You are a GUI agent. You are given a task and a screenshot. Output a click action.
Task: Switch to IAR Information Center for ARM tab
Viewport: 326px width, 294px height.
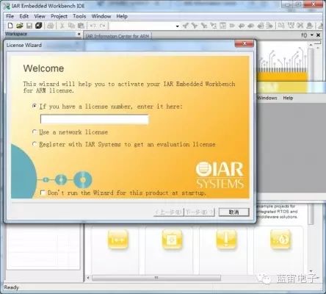click(x=117, y=36)
